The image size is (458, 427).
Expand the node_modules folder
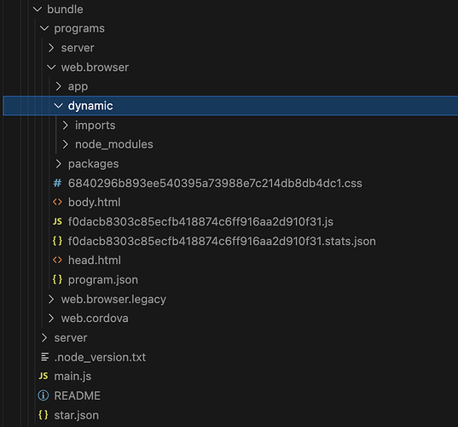point(65,144)
